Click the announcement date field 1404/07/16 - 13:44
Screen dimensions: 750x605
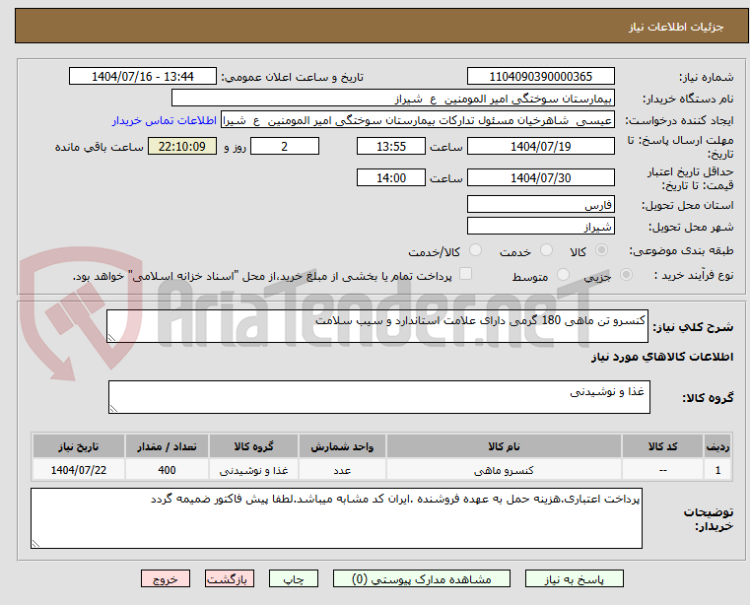tap(143, 77)
